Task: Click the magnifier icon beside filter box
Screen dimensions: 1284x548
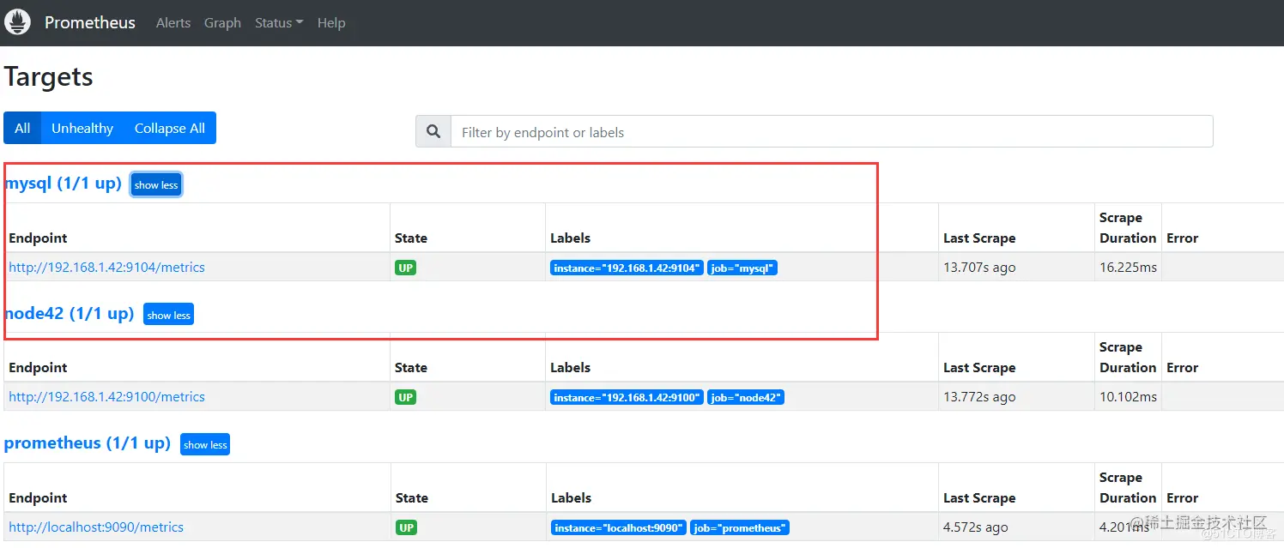Action: coord(433,132)
